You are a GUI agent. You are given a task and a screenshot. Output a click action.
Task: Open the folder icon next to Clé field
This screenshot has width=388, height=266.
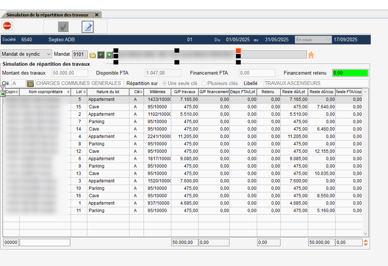pos(30,83)
